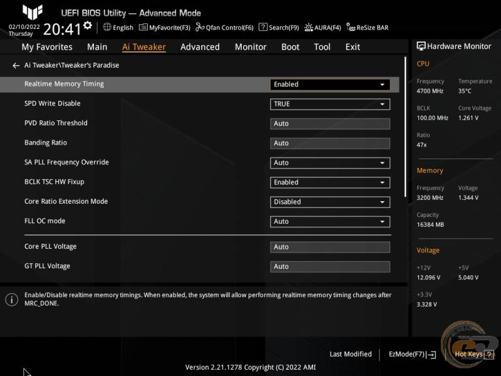The width and height of the screenshot is (501, 376).
Task: Click the Search(F9) question mark icon
Action: click(x=262, y=27)
